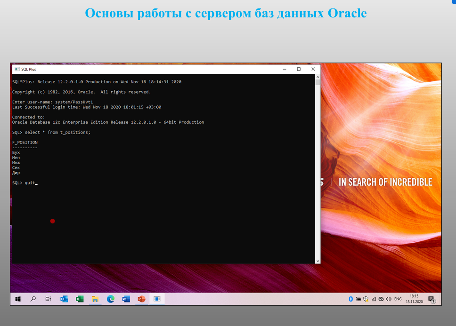Click the SQL Plus vertical scrollbar thumb
The height and width of the screenshot is (326, 456).
(x=318, y=82)
